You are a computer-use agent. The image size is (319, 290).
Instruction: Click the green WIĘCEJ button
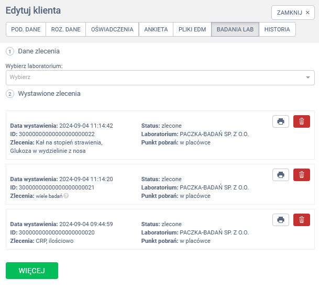click(32, 271)
